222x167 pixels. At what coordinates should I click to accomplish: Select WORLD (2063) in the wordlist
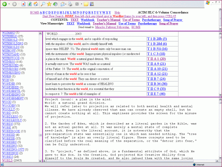point(7,160)
